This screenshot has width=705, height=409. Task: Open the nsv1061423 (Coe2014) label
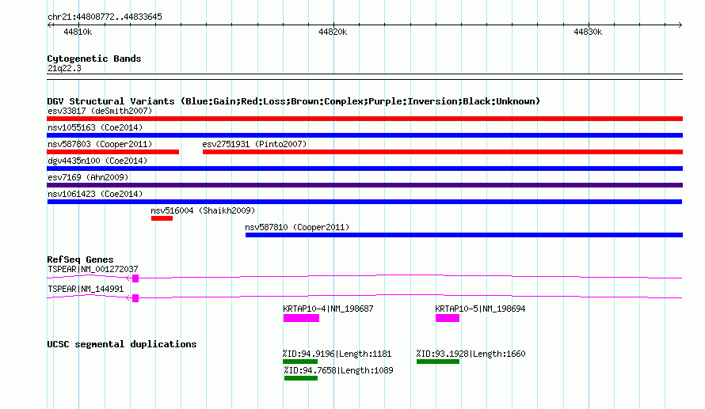pyautogui.click(x=95, y=194)
